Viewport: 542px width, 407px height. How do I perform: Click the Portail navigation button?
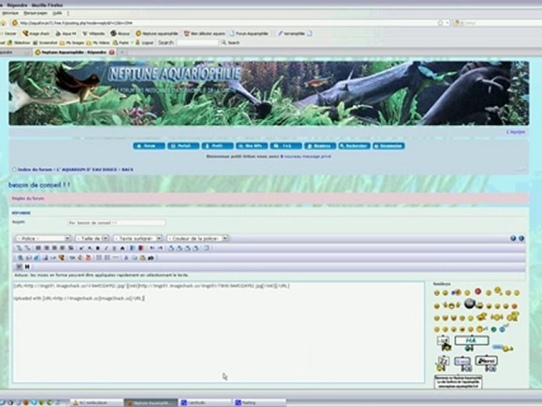tap(183, 146)
